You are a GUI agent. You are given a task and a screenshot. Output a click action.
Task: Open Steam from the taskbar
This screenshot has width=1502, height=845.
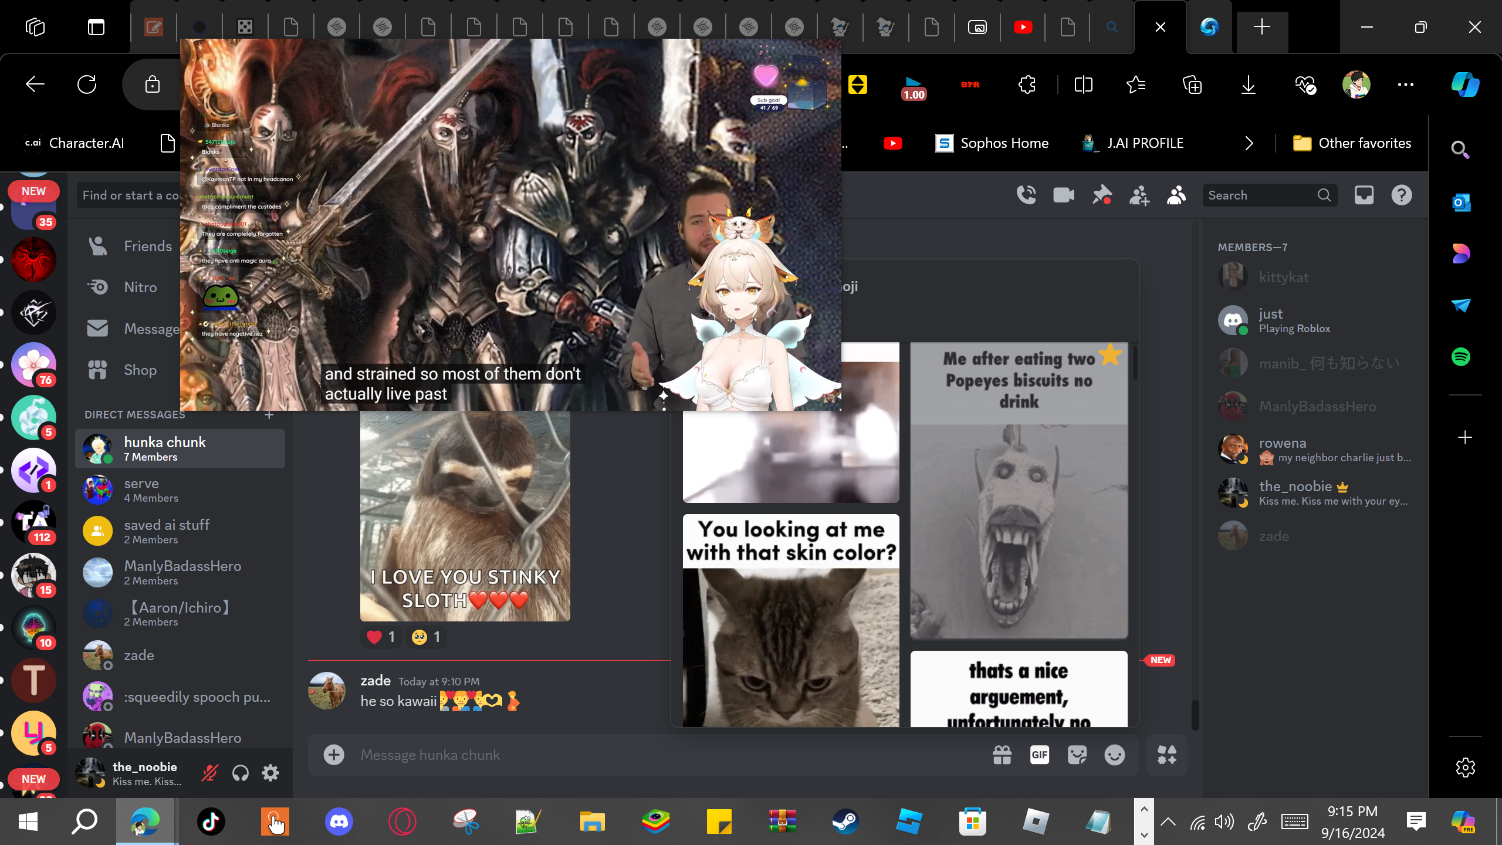(845, 822)
